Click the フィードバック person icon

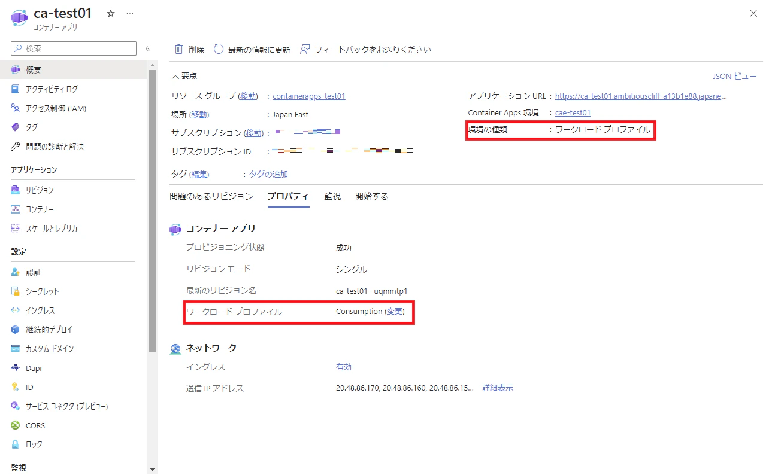(x=305, y=49)
